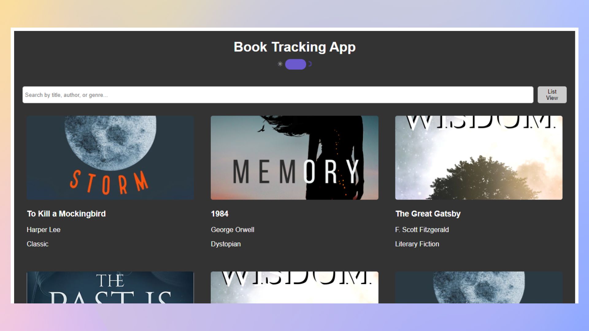Switch to List View

pos(552,95)
